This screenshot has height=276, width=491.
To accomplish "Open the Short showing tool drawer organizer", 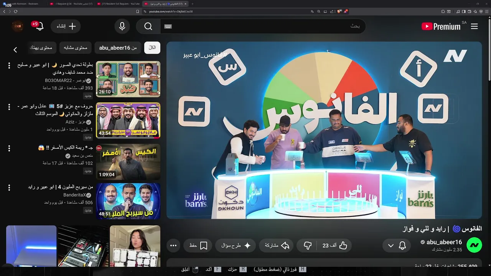I will (83, 246).
